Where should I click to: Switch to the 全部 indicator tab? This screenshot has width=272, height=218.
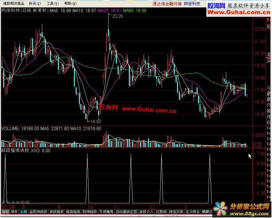tap(23, 212)
